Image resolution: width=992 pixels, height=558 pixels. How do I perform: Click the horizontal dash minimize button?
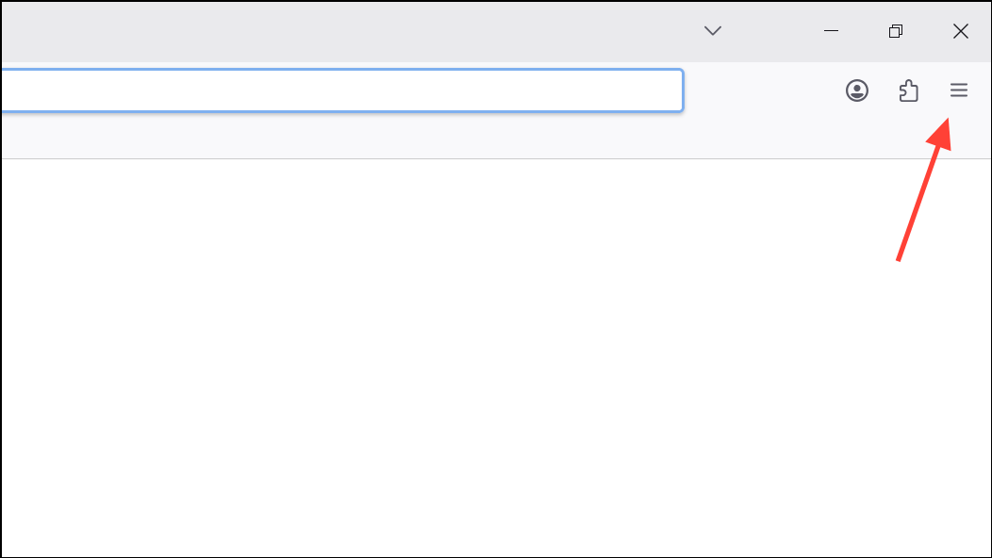tap(832, 30)
